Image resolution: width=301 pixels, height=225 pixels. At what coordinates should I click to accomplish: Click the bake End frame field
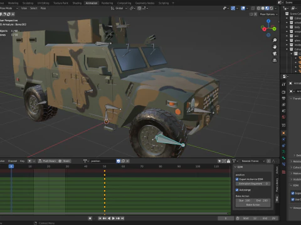coord(262,201)
